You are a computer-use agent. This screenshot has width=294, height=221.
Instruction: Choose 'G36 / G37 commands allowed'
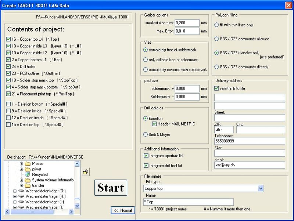tap(216, 39)
